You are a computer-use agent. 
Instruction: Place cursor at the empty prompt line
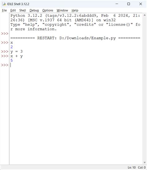point(76,65)
